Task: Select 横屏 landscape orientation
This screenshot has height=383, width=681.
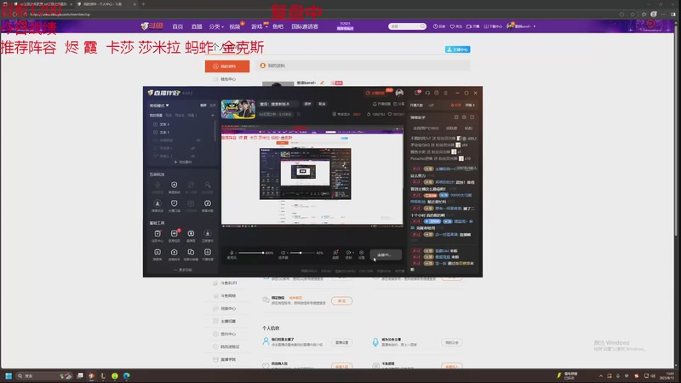Action: click(x=203, y=106)
